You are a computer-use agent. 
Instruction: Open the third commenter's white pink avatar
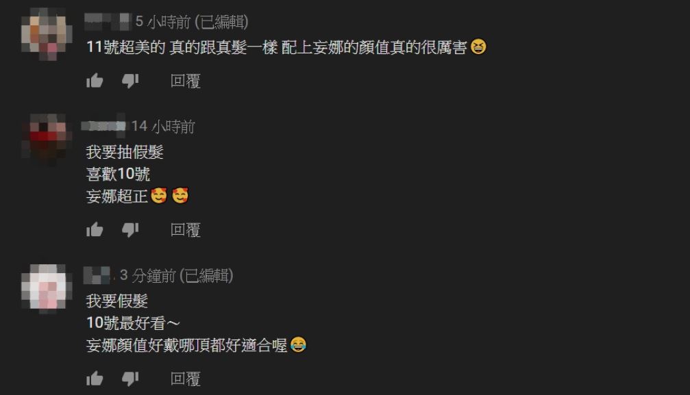47,288
